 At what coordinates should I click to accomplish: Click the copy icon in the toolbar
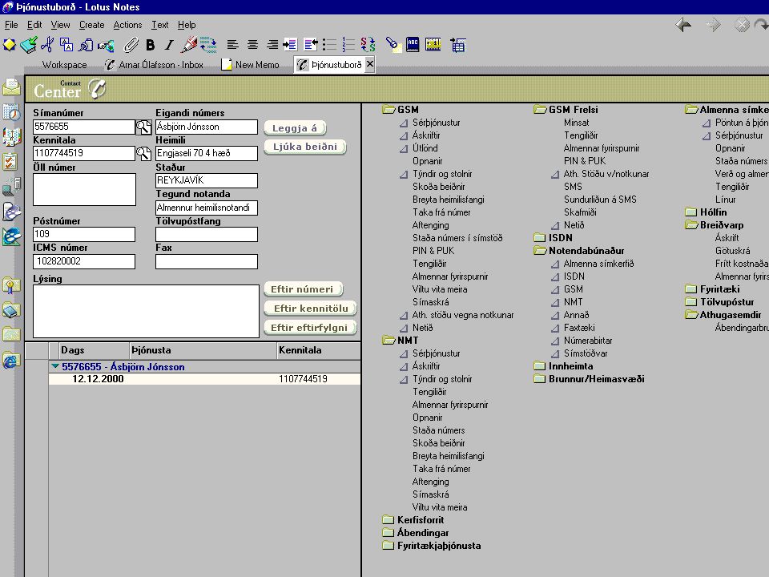click(x=66, y=45)
